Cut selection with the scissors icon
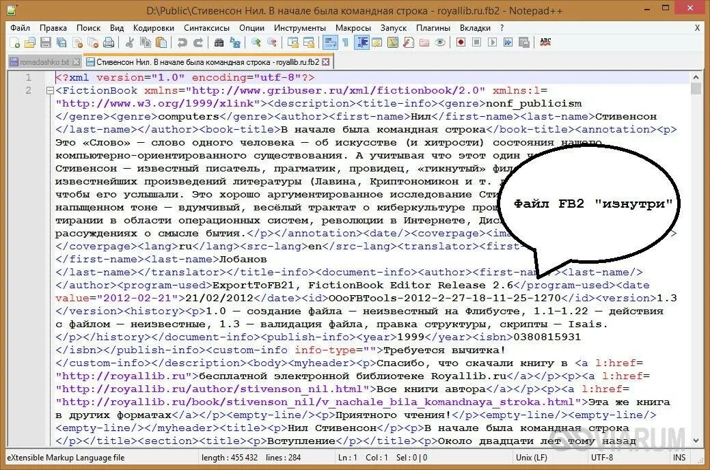 130,42
